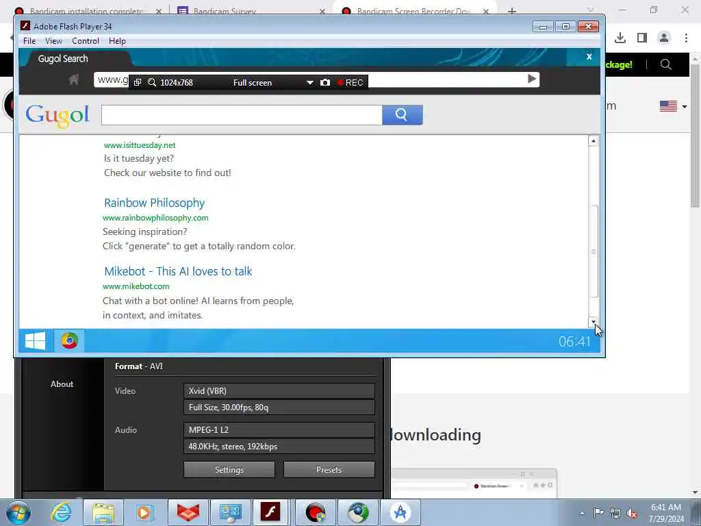Click the home icon in the Gugol browser
Viewport: 701px width, 526px height.
click(x=74, y=80)
